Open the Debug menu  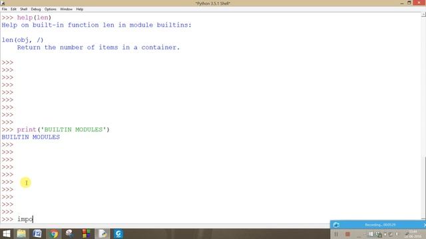coord(35,9)
